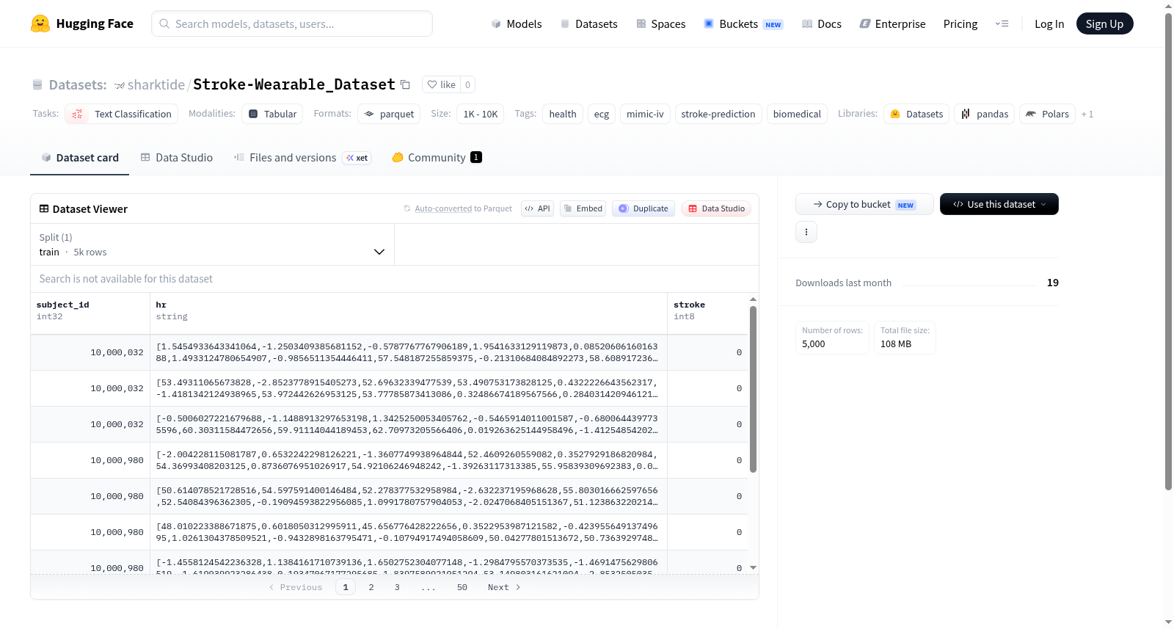Click the Log In link

pos(1049,23)
